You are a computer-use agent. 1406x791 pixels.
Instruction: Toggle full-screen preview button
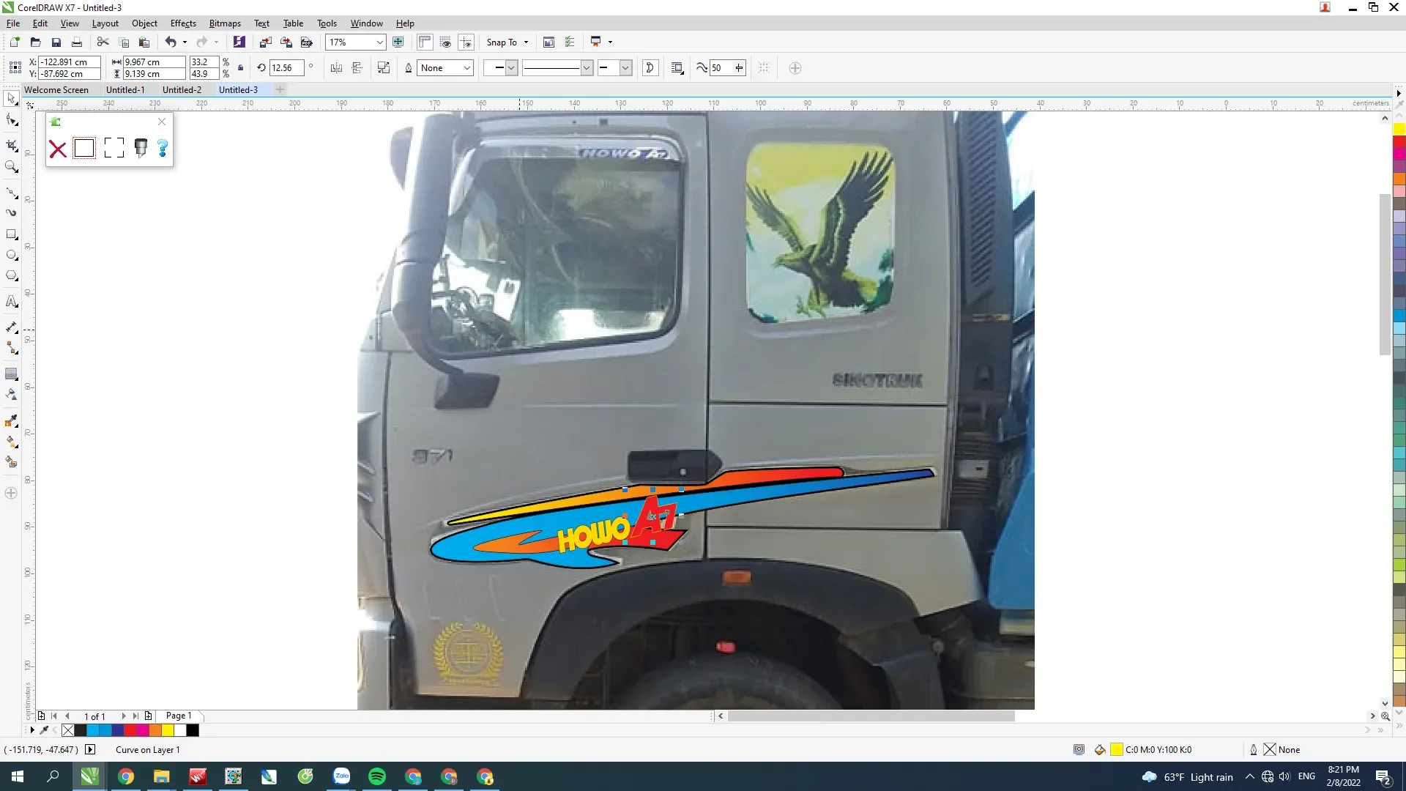click(x=398, y=42)
